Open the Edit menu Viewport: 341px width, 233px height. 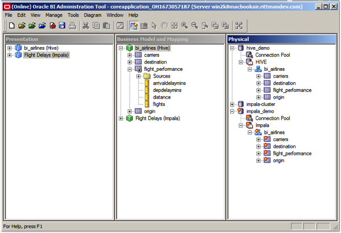coord(22,15)
